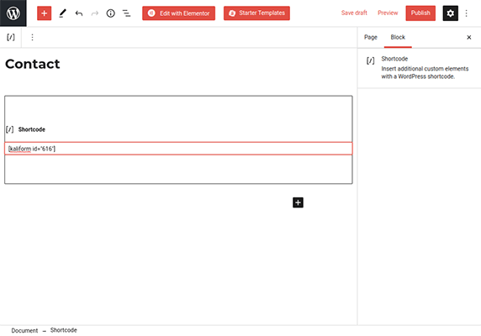The height and width of the screenshot is (336, 481).
Task: Open block toolbar options dots
Action: point(32,37)
